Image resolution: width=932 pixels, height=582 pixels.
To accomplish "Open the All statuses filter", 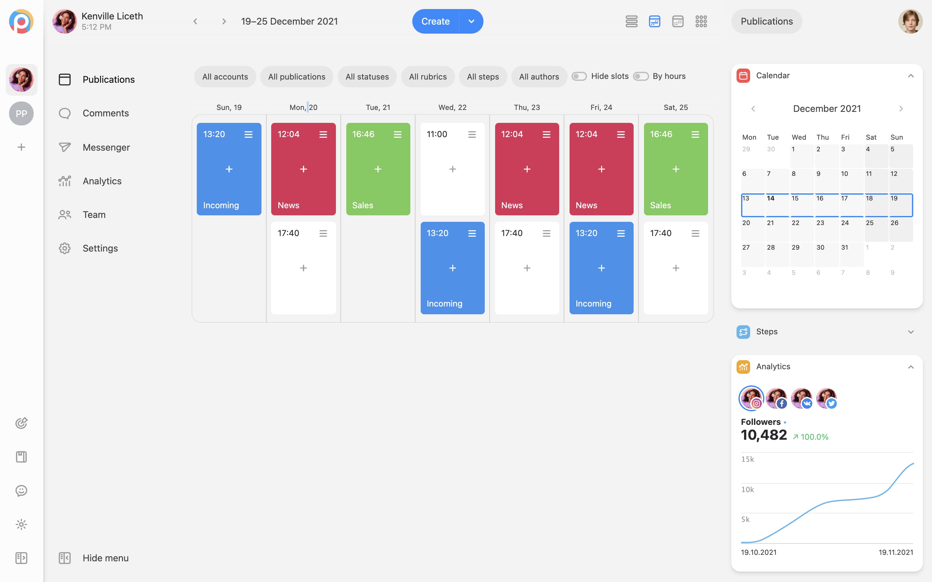I will coord(367,77).
